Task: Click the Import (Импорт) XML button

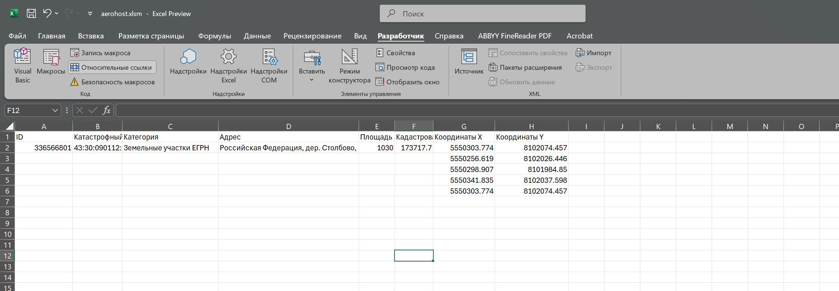Action: [594, 53]
